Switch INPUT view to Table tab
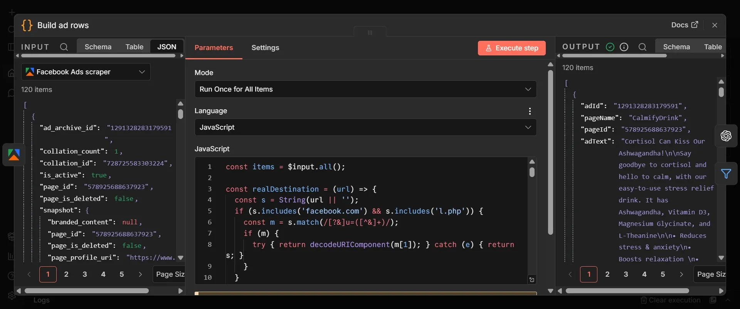 pyautogui.click(x=134, y=47)
